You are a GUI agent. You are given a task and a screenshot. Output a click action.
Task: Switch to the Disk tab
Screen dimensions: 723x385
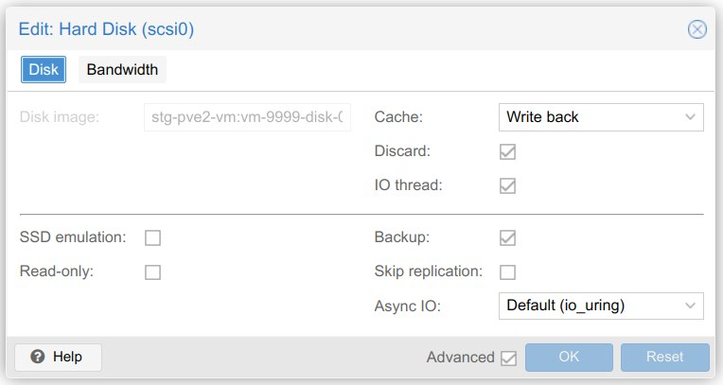coord(44,70)
